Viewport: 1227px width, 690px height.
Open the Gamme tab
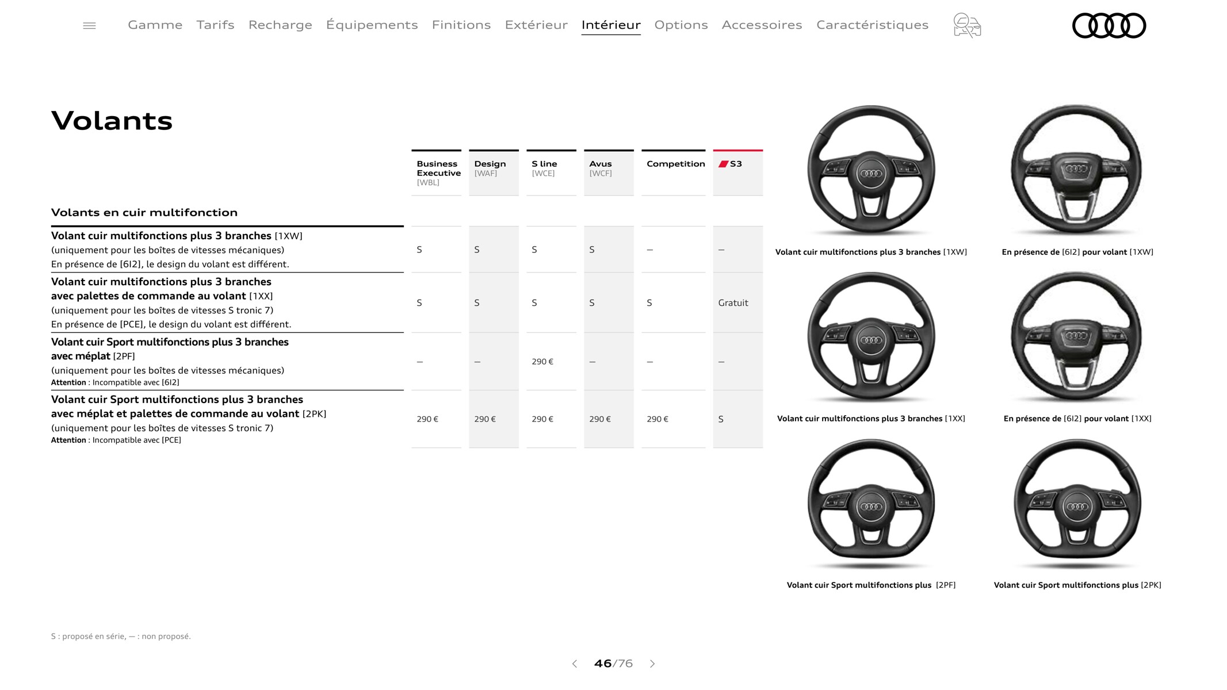[155, 25]
